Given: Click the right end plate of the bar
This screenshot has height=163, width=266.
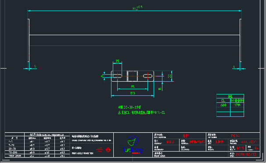Looking at the screenshot, I should coord(241,40).
